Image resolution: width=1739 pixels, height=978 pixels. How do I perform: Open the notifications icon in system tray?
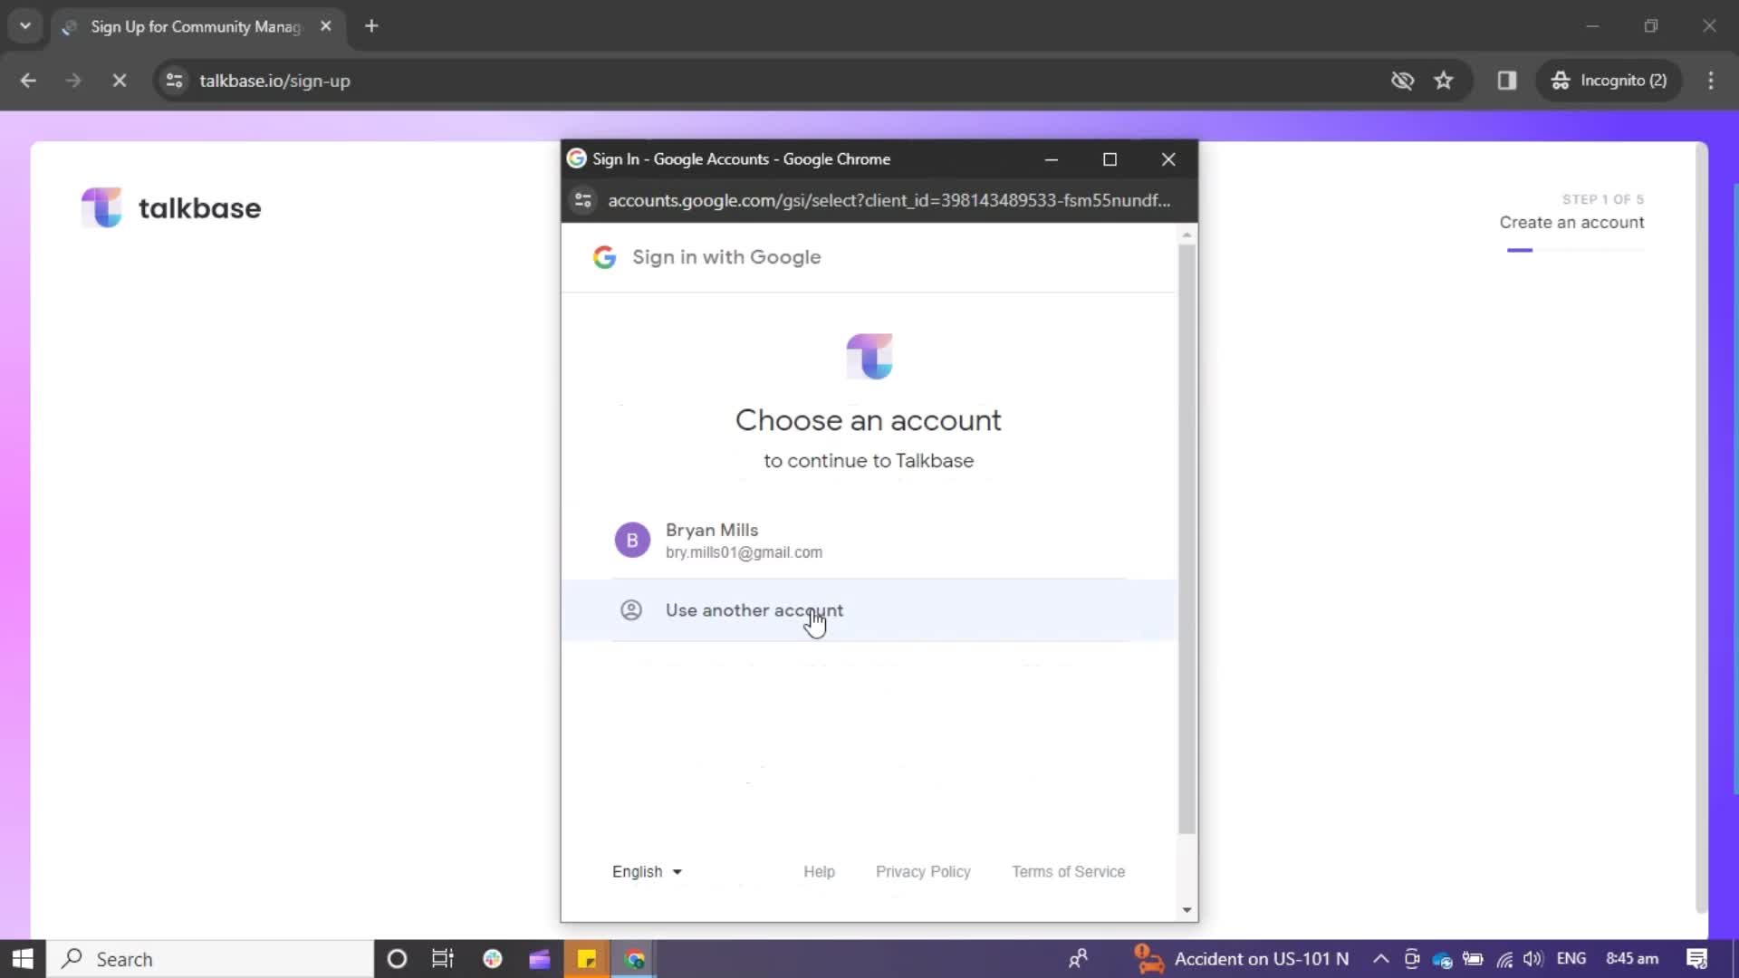[x=1697, y=958]
